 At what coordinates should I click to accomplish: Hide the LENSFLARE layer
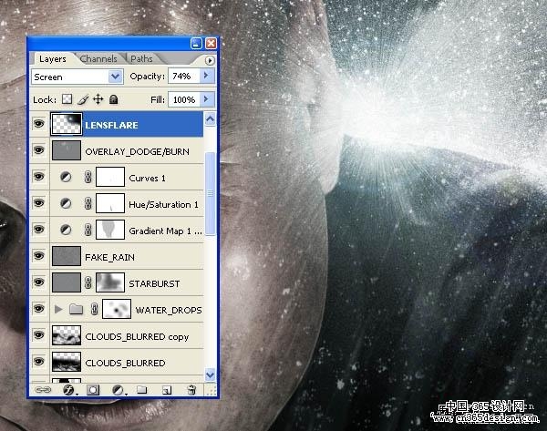pyautogui.click(x=38, y=123)
